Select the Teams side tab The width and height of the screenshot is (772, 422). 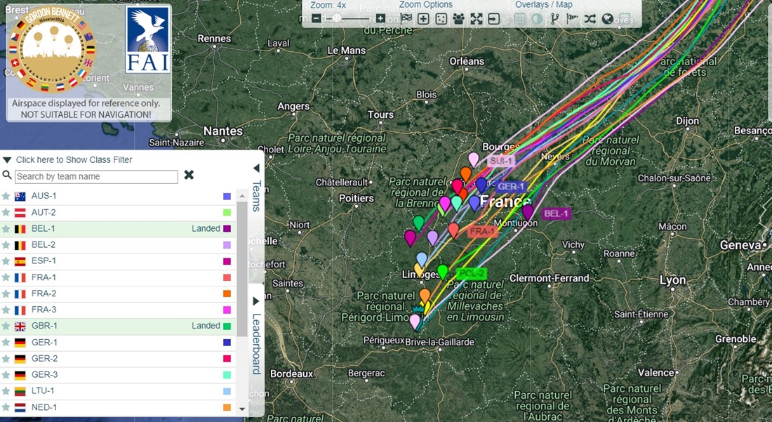point(256,196)
